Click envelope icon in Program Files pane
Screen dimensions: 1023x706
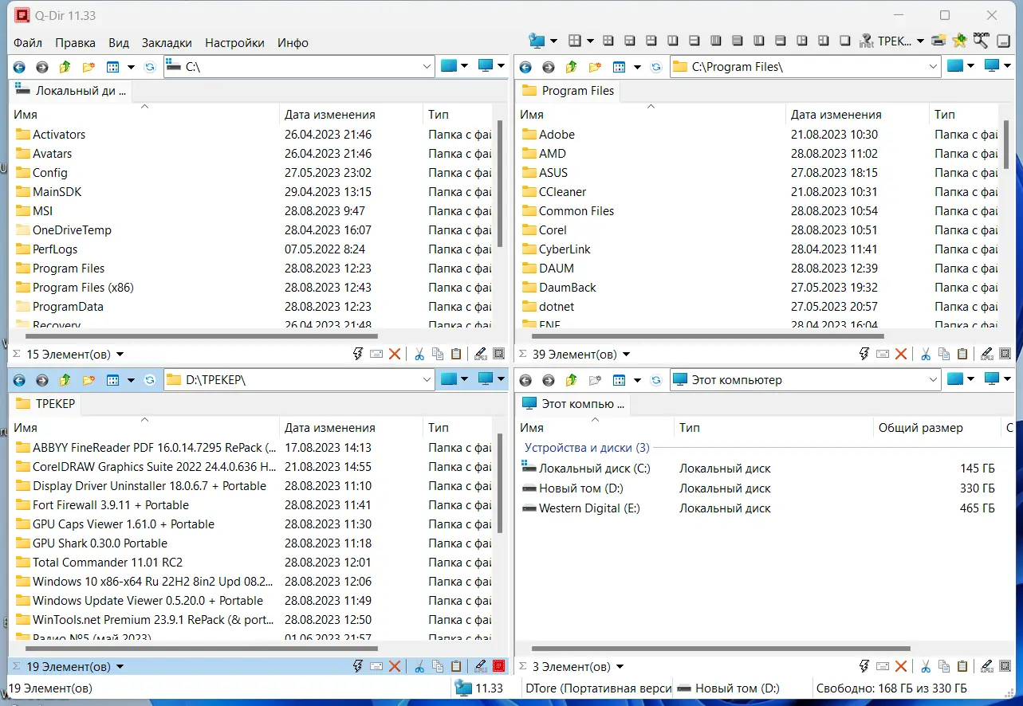click(883, 355)
